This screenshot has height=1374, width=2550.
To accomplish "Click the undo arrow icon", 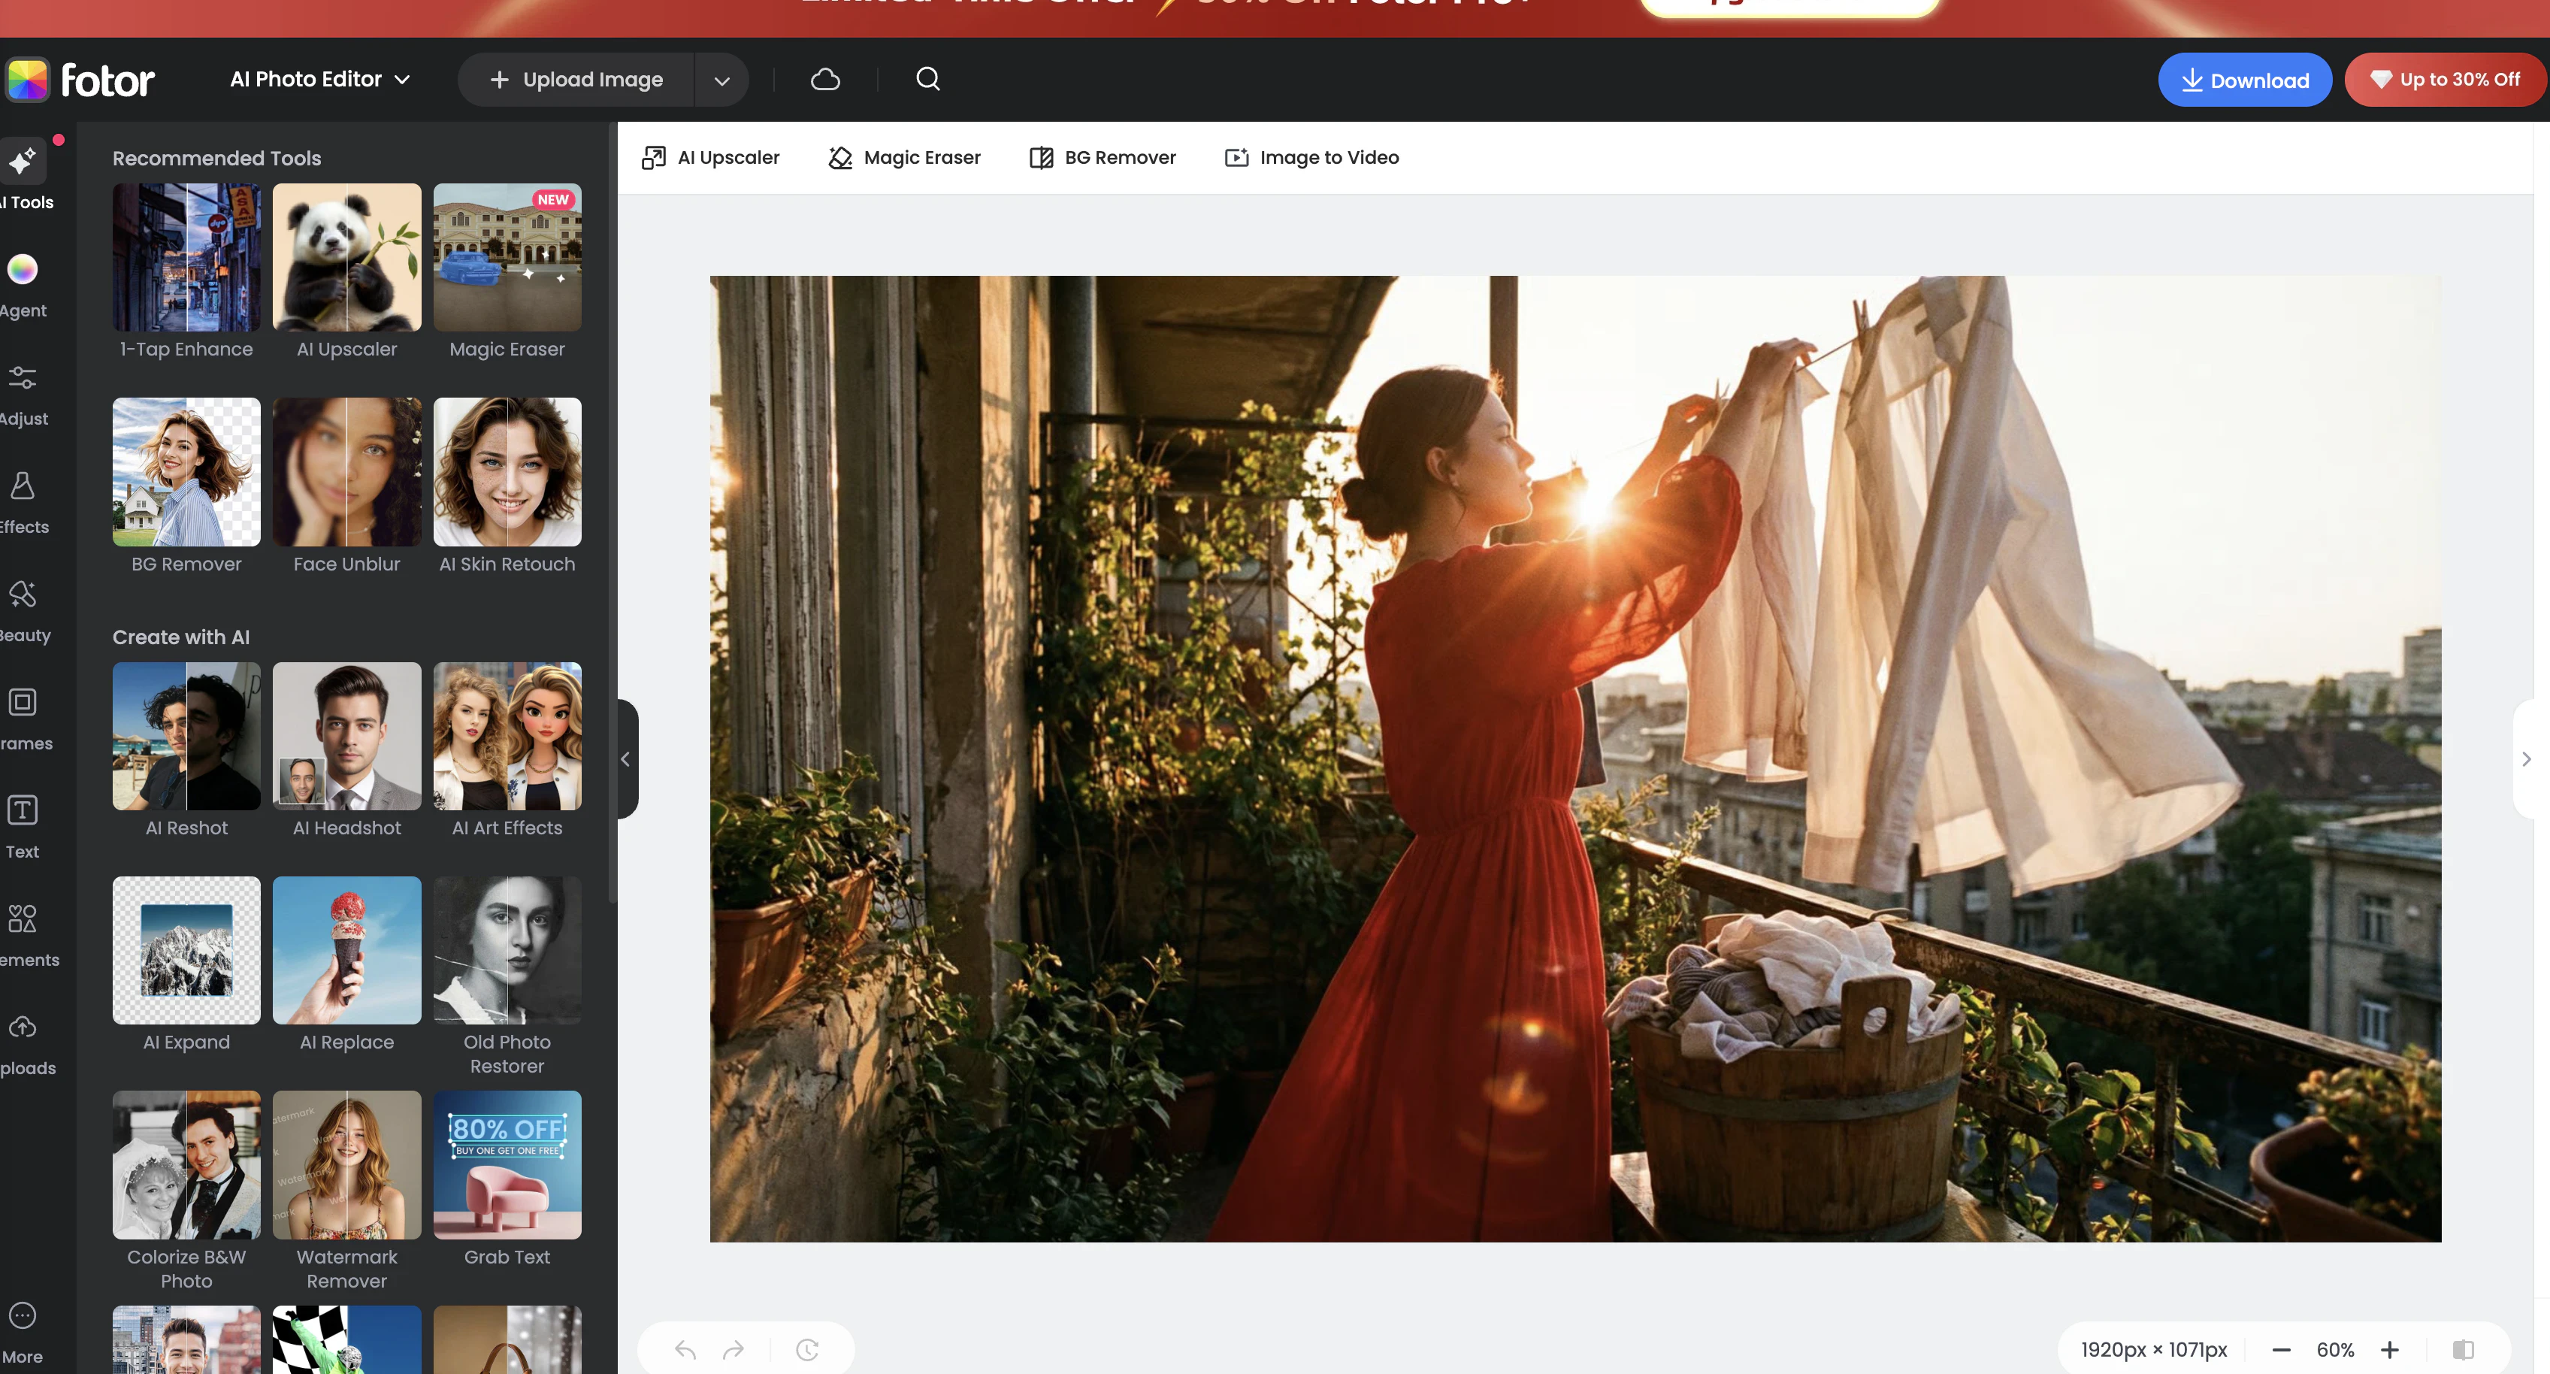I will click(x=685, y=1349).
